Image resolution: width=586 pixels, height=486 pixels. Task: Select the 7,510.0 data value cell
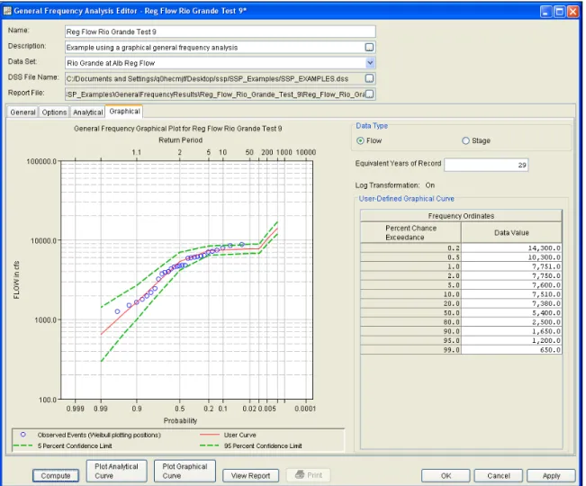pos(511,294)
